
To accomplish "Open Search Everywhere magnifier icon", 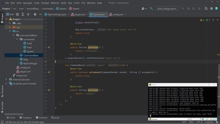I will pos(206,9).
